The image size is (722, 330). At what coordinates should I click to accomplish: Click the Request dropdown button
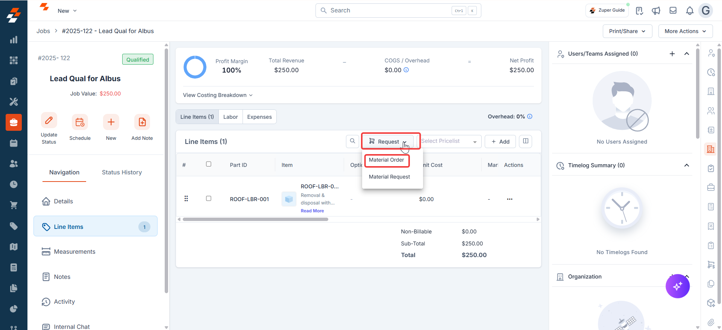coord(388,141)
